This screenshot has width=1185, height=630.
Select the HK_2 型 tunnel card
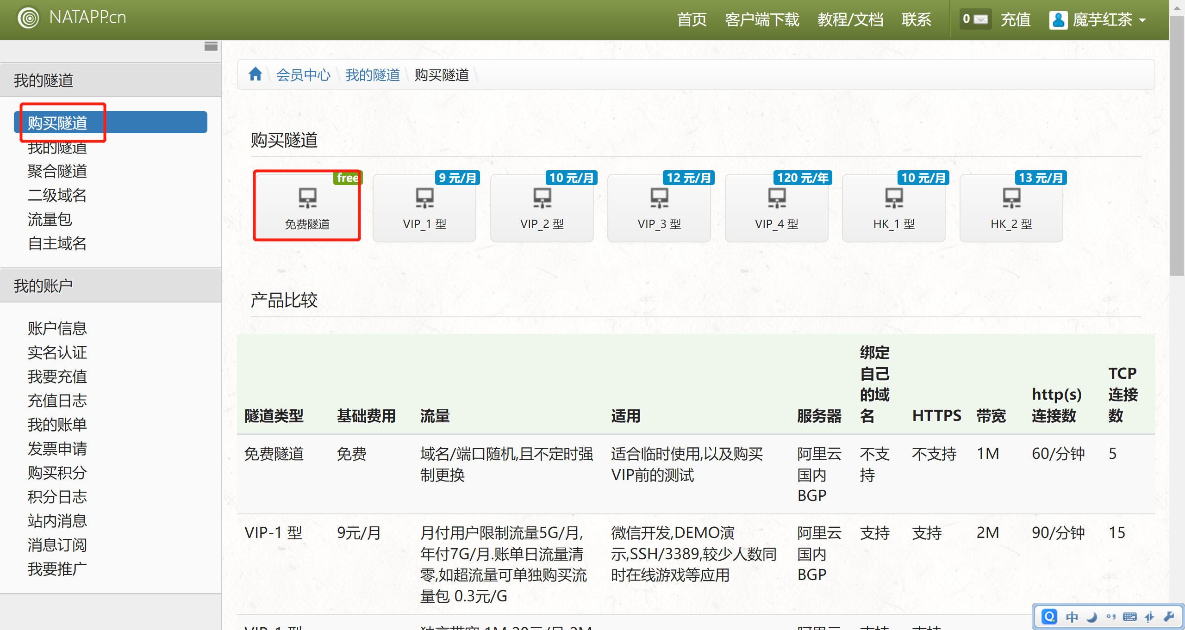pyautogui.click(x=1011, y=208)
